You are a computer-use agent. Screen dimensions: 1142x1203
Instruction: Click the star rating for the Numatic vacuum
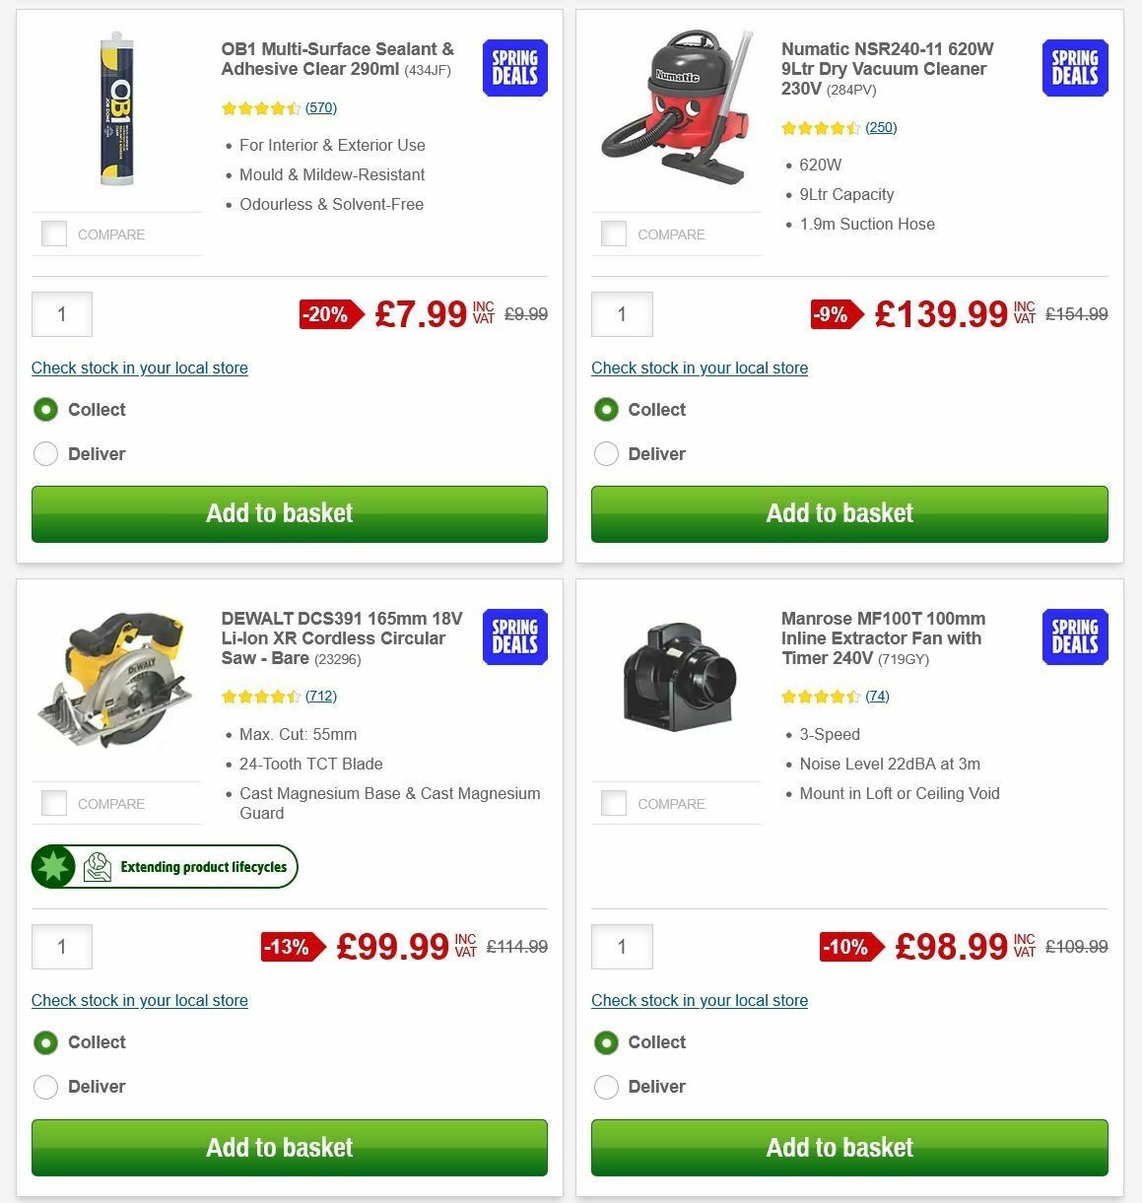click(x=821, y=127)
